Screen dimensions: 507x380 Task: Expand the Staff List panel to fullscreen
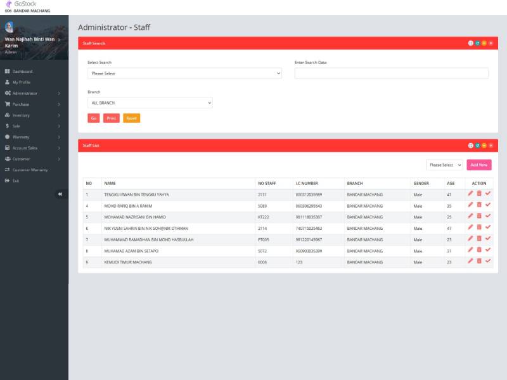[471, 146]
